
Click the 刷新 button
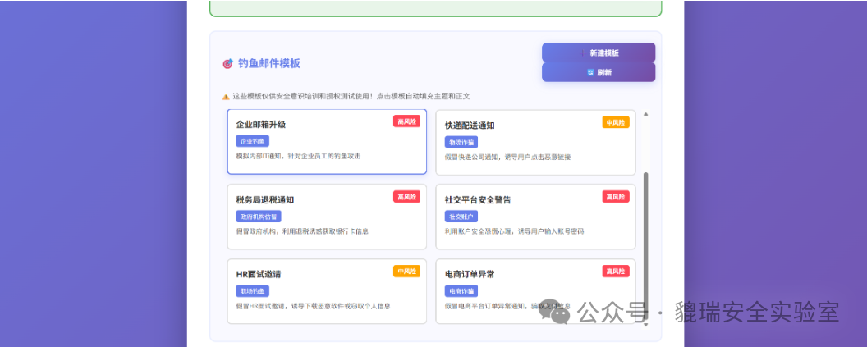(599, 72)
